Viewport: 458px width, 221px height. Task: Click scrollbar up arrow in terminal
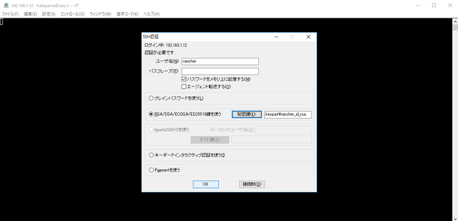pyautogui.click(x=455, y=21)
